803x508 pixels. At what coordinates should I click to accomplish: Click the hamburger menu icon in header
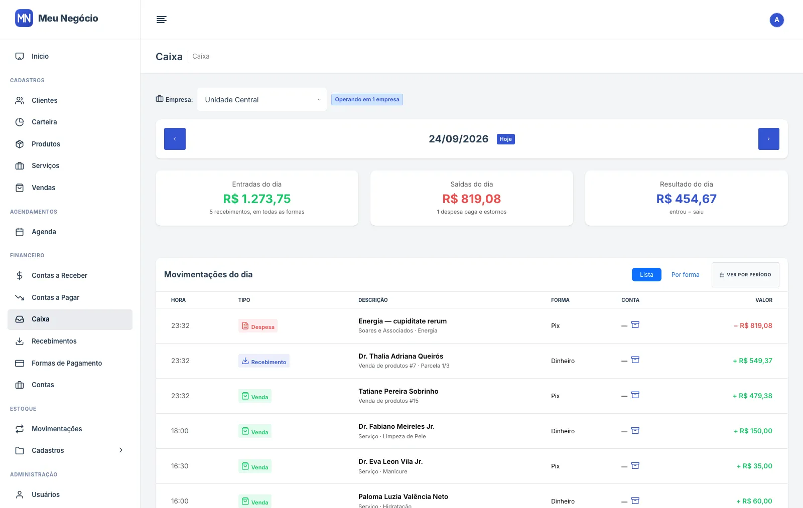pos(161,20)
